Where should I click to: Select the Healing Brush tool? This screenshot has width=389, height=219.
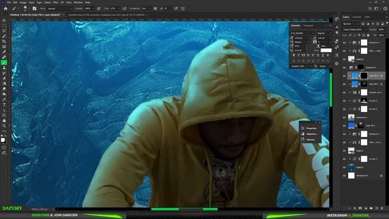(4, 57)
